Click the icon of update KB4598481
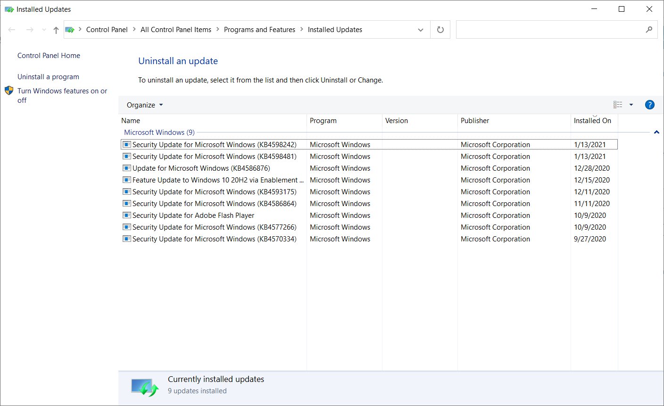Screen dimensions: 664x406 [x=126, y=156]
